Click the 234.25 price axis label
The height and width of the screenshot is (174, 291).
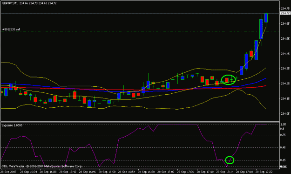click(x=285, y=84)
